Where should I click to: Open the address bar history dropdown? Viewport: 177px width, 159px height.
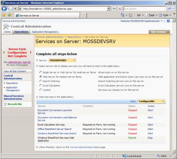coord(109,9)
